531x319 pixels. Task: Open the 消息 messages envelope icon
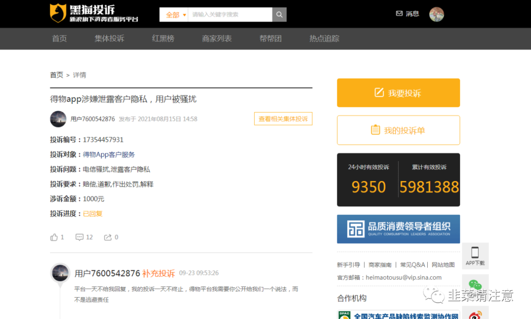pos(399,14)
